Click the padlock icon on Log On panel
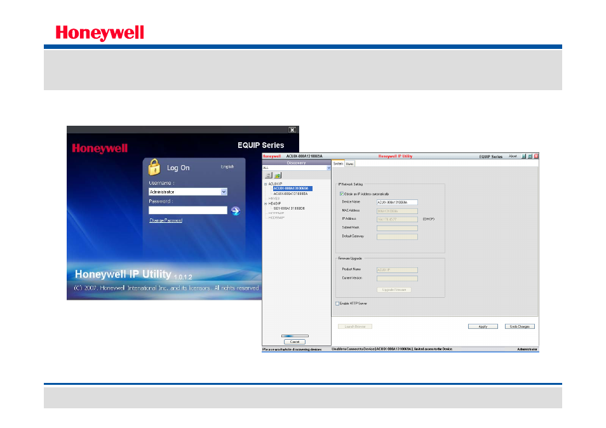This screenshot has width=606, height=428. tap(154, 167)
